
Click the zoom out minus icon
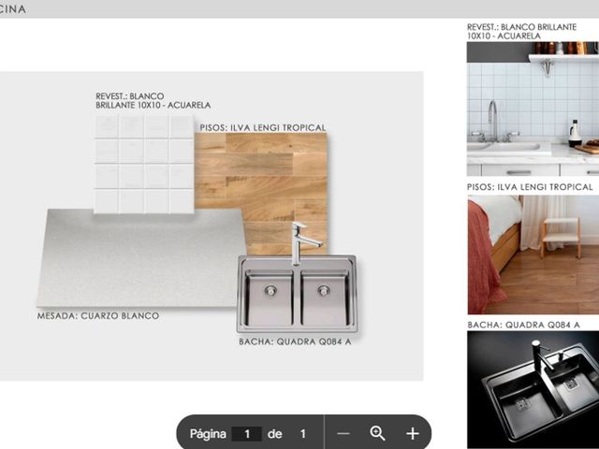(x=343, y=434)
